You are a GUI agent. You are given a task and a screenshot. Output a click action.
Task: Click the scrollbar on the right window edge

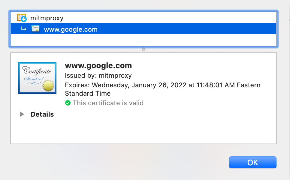click(x=288, y=90)
